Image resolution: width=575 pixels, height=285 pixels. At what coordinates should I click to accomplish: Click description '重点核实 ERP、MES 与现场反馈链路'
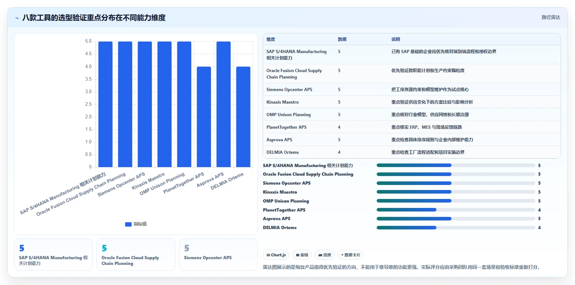coord(427,127)
